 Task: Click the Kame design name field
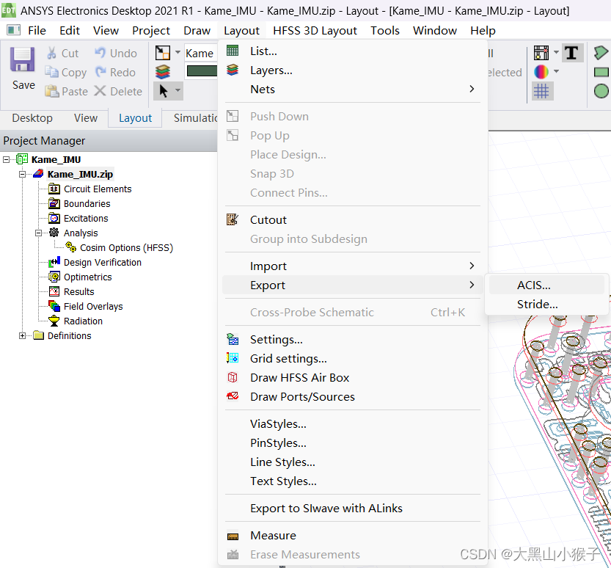coord(201,53)
